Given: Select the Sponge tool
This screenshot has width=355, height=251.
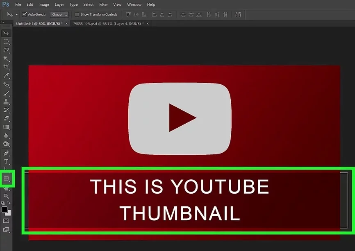Looking at the screenshot, I should (x=6, y=144).
